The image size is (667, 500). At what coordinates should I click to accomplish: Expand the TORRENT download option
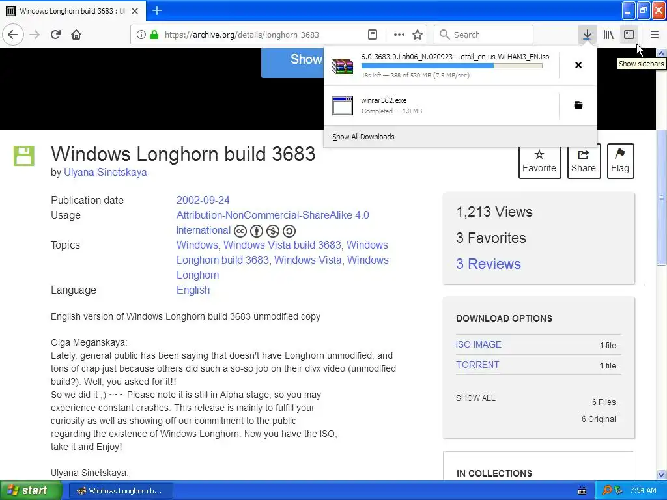[477, 365]
